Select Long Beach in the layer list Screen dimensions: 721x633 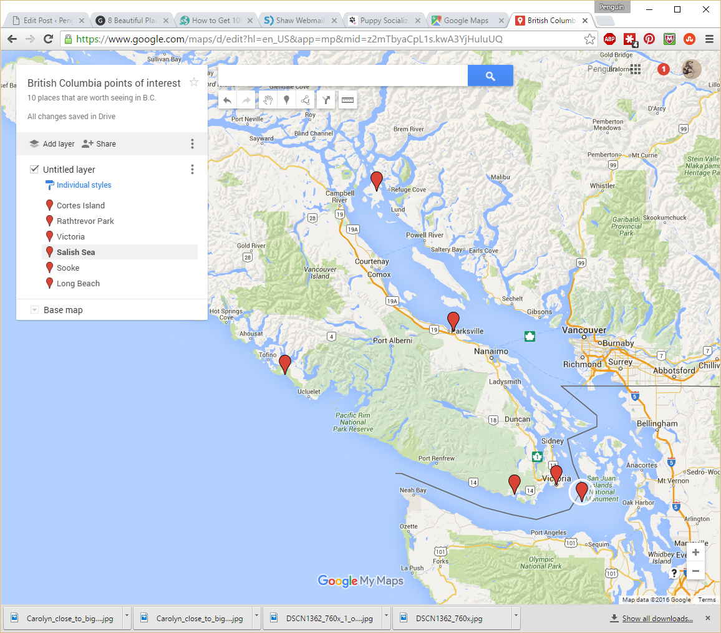pyautogui.click(x=78, y=284)
